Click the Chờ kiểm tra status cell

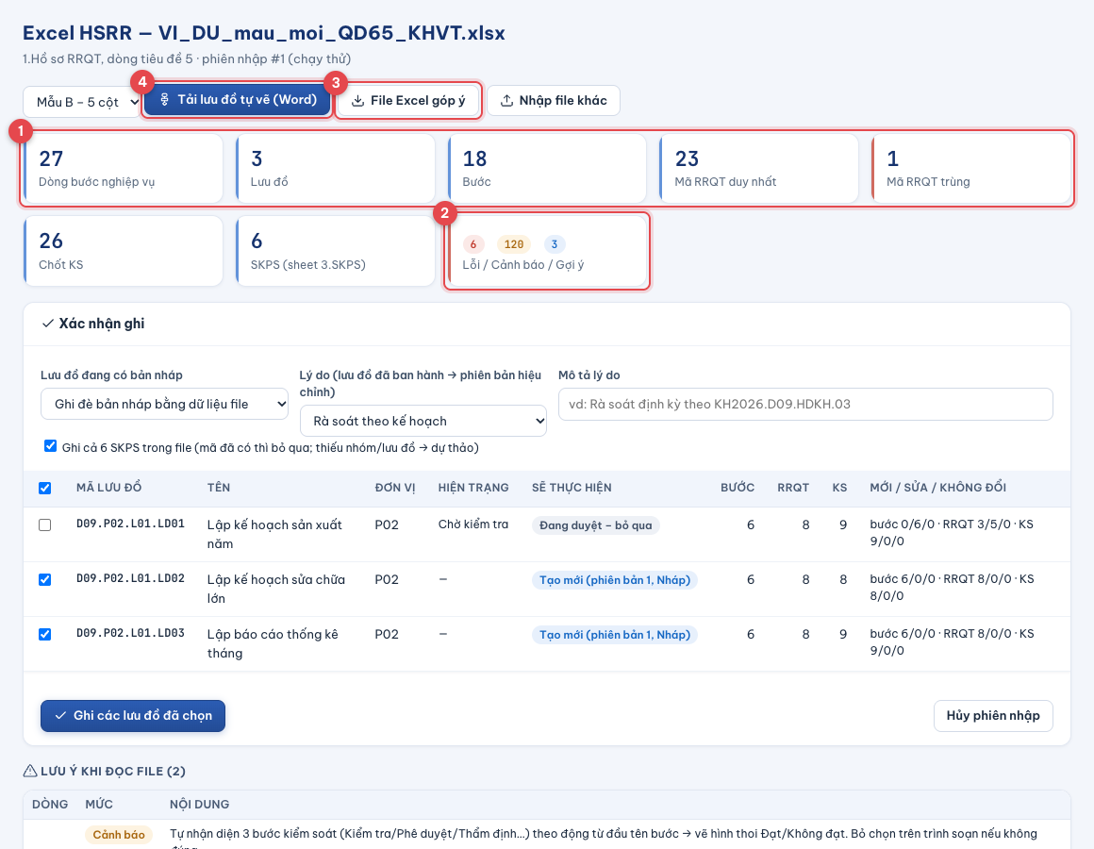tap(473, 524)
